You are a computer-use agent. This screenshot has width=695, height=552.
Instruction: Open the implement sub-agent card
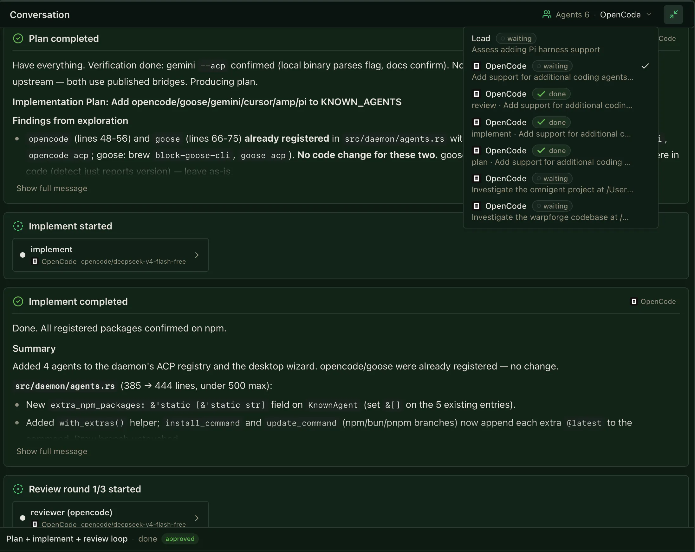click(x=111, y=255)
